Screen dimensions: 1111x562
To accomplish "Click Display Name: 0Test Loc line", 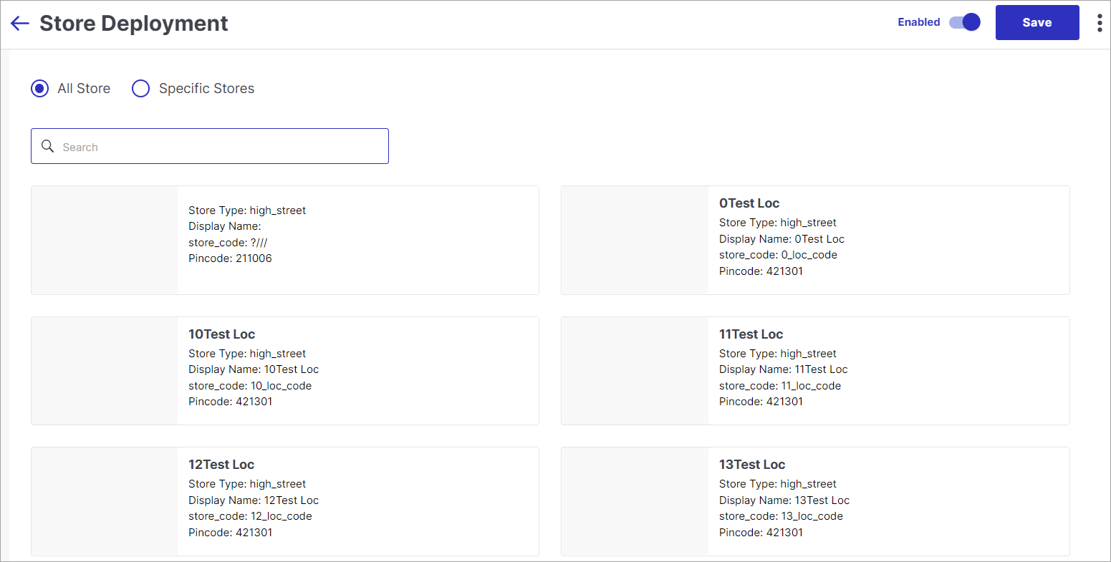I will 782,239.
